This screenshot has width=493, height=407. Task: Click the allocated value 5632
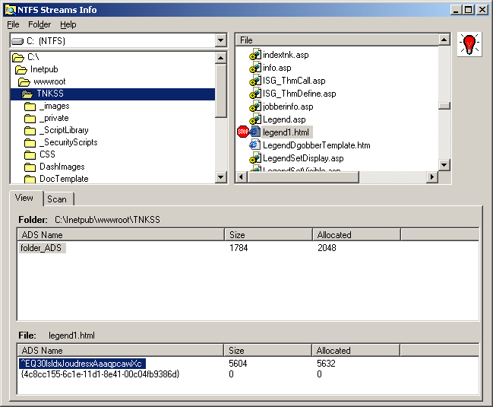click(326, 364)
